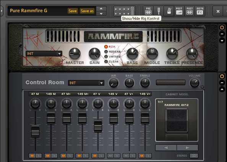This screenshot has height=162, width=227.
Task: Show the MSTR FX section
Action: [x=200, y=11]
